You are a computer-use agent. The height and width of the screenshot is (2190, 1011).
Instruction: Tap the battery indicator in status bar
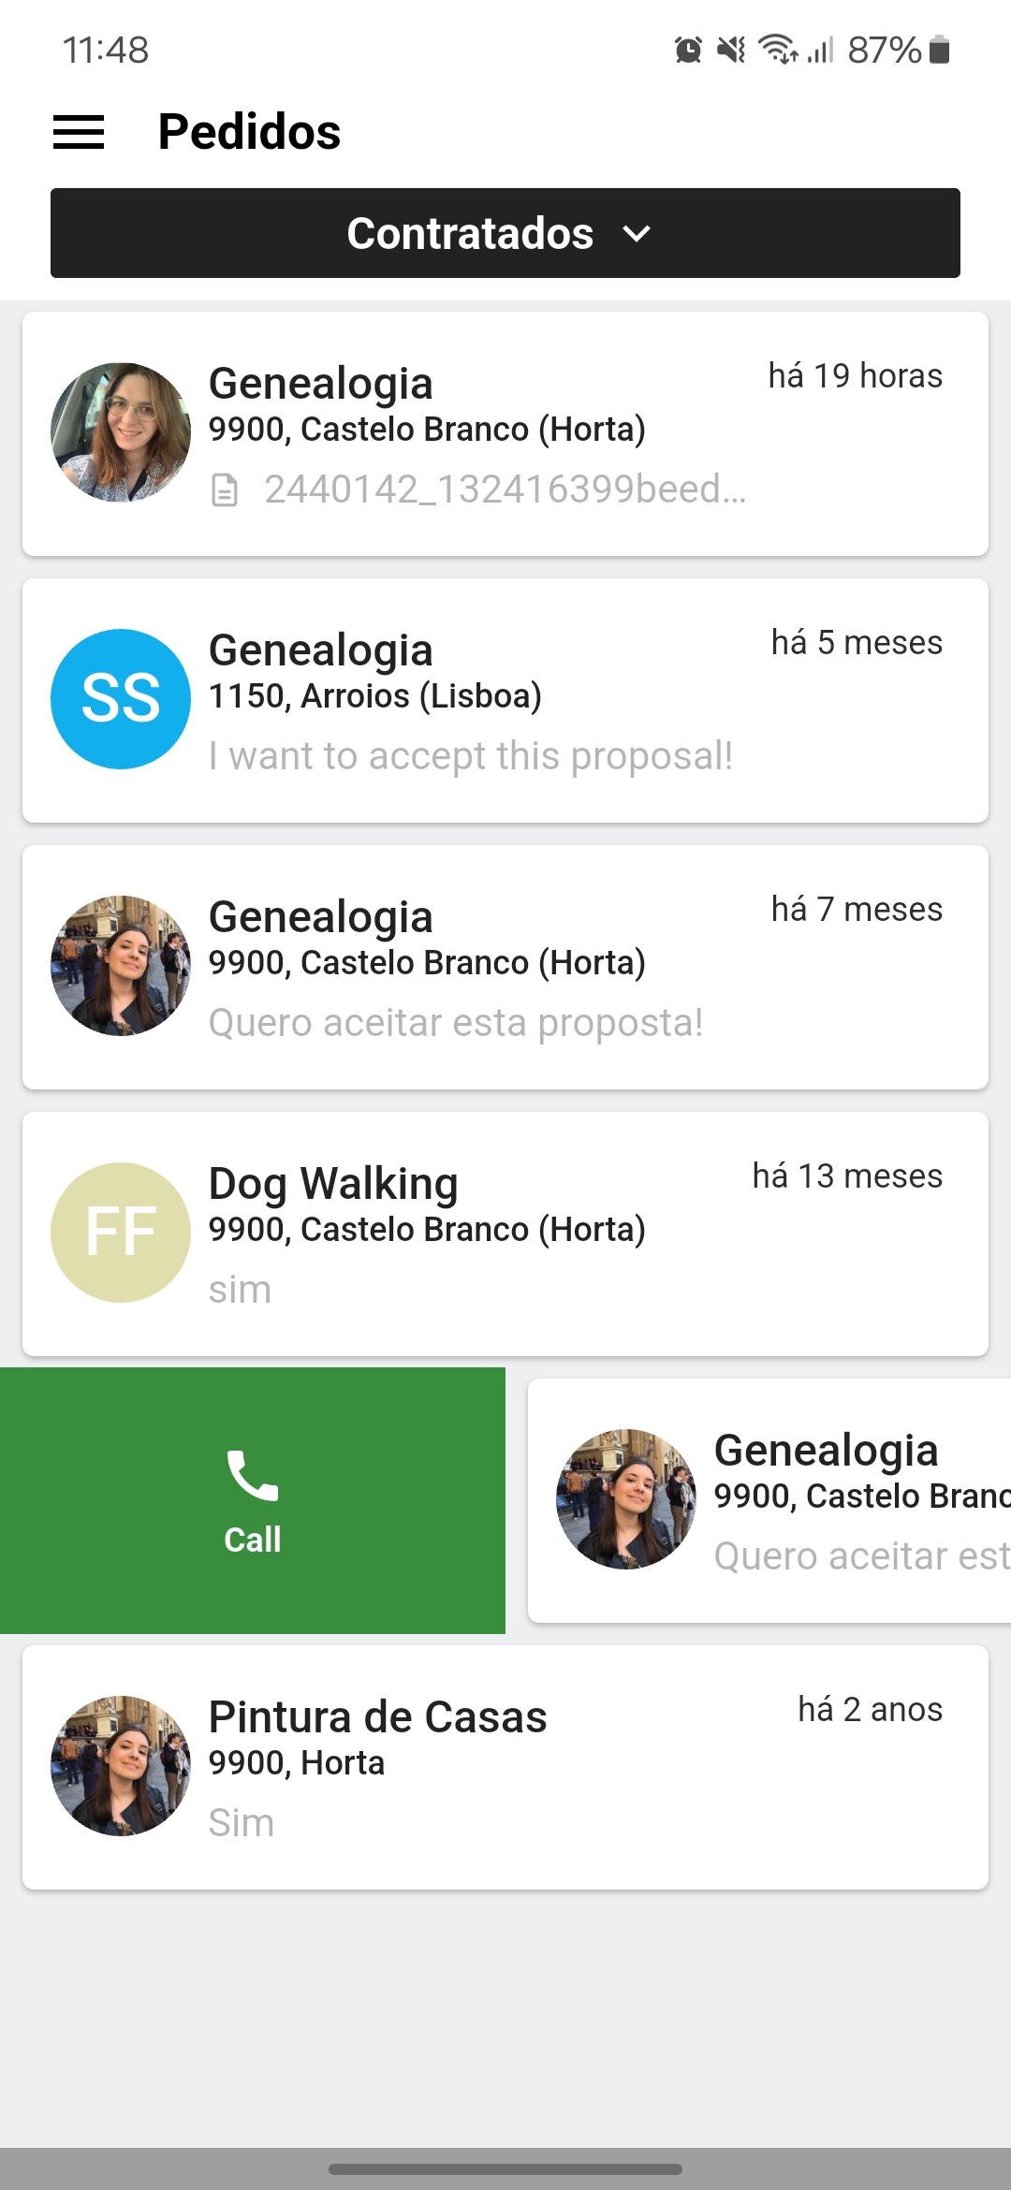[940, 50]
